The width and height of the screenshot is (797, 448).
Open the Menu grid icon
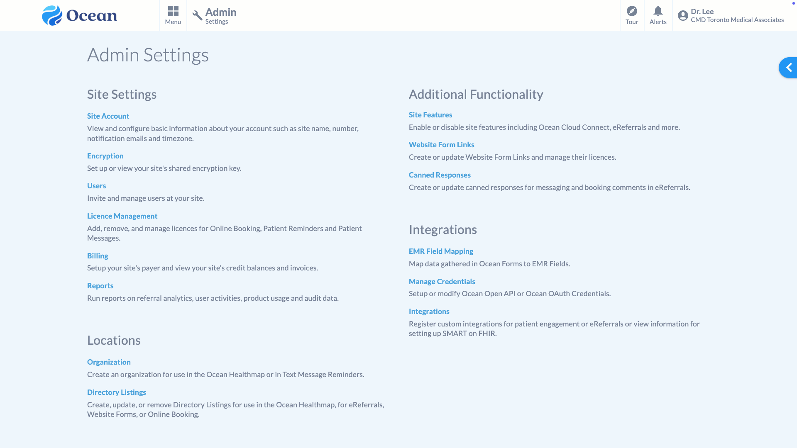(x=173, y=11)
